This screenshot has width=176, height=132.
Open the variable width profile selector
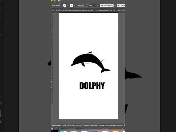(x=107, y=5)
